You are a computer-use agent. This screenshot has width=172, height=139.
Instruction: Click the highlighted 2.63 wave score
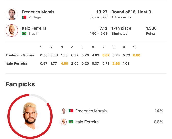[116, 64]
